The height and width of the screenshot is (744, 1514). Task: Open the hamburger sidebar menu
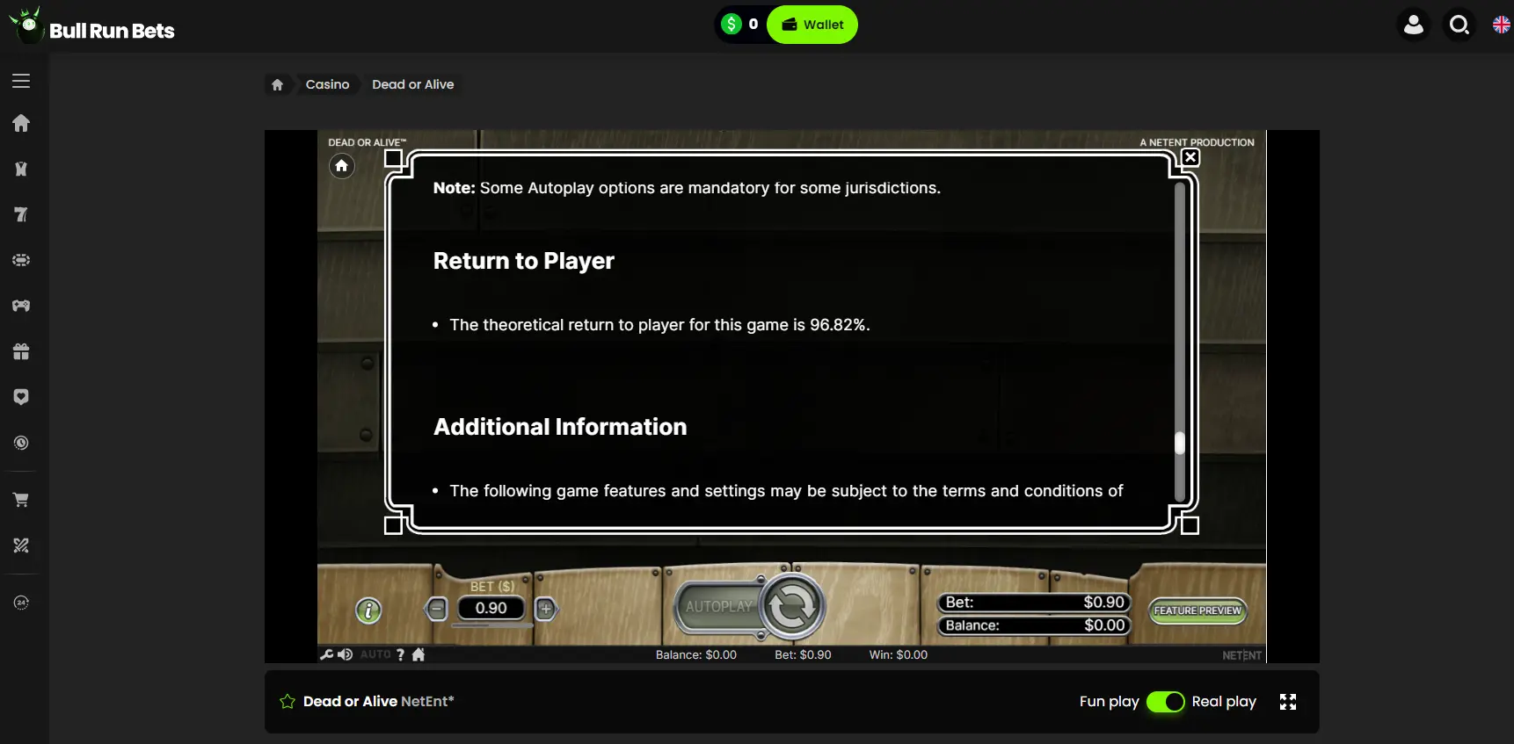(x=21, y=81)
